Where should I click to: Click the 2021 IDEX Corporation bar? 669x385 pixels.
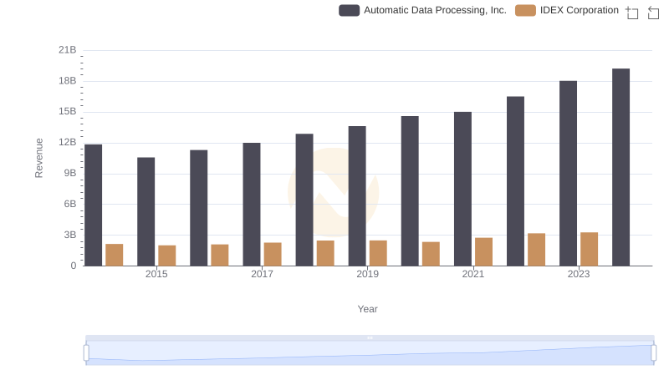(x=484, y=252)
